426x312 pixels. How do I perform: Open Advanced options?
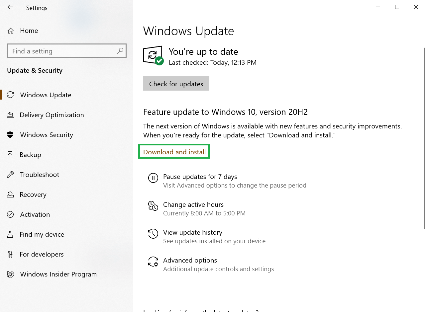(190, 260)
